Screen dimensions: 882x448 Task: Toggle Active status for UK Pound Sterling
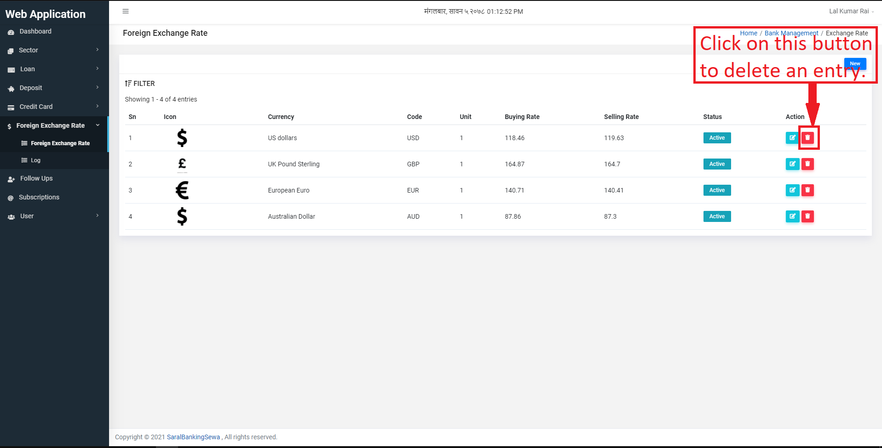click(x=717, y=164)
